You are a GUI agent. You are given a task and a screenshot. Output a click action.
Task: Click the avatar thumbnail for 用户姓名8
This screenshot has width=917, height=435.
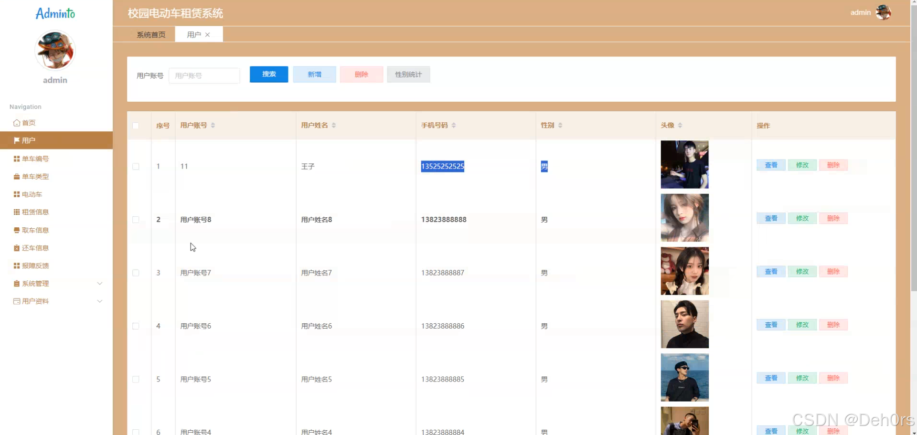click(x=684, y=218)
